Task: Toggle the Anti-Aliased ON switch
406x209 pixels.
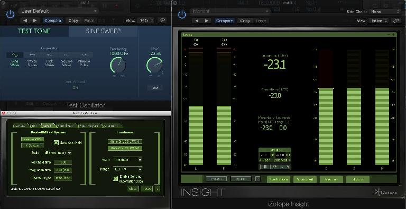Action: (x=75, y=88)
